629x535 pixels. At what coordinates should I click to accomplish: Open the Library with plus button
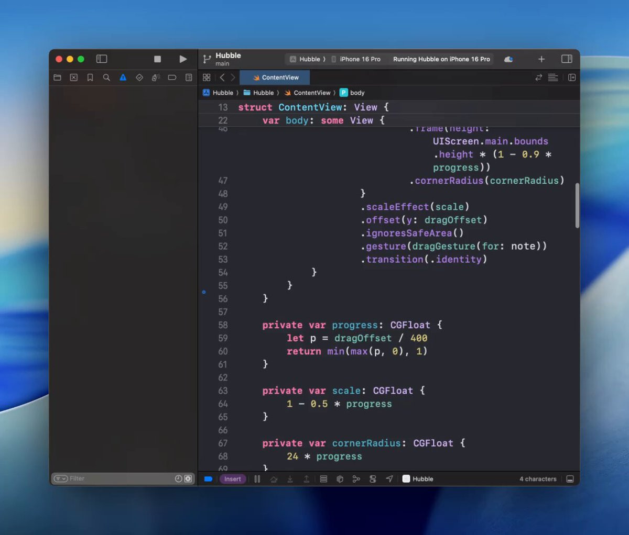coord(541,59)
